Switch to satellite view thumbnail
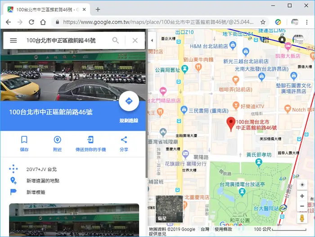 169,209
